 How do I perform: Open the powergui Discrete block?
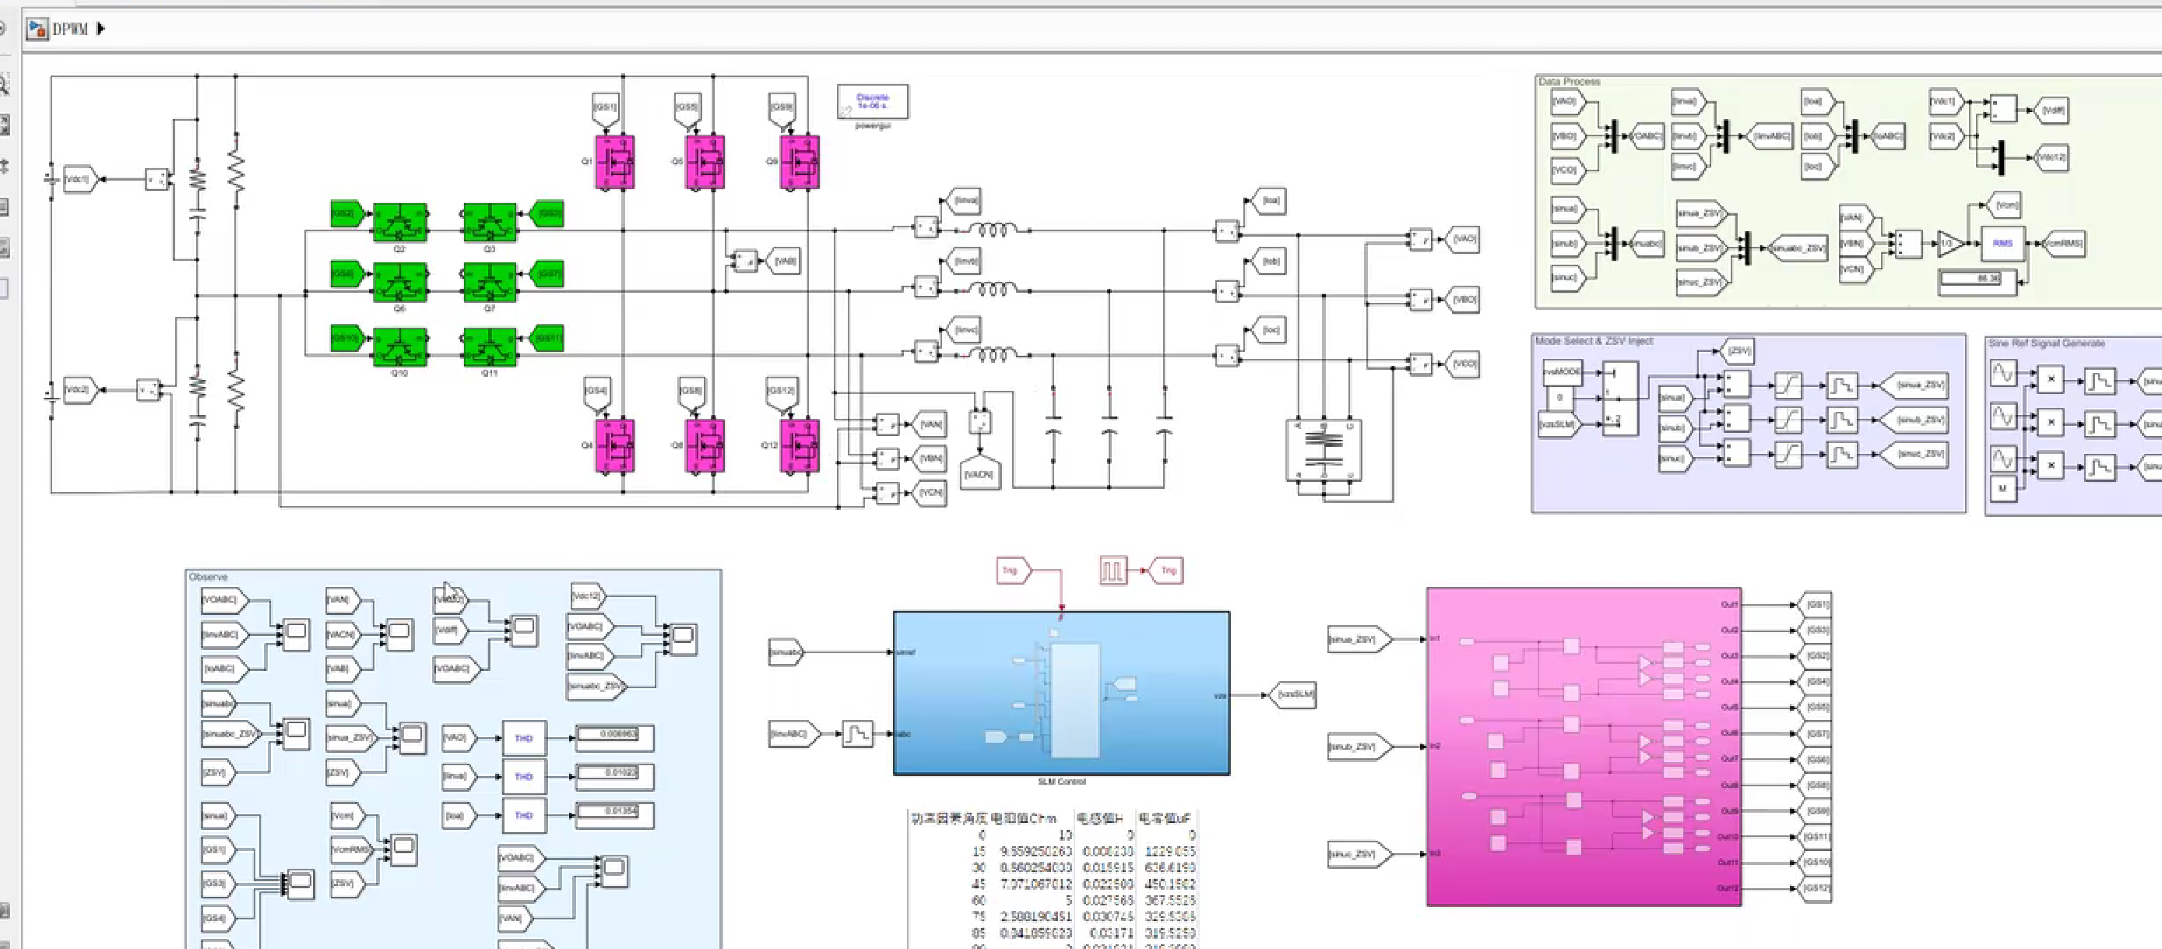tap(872, 101)
